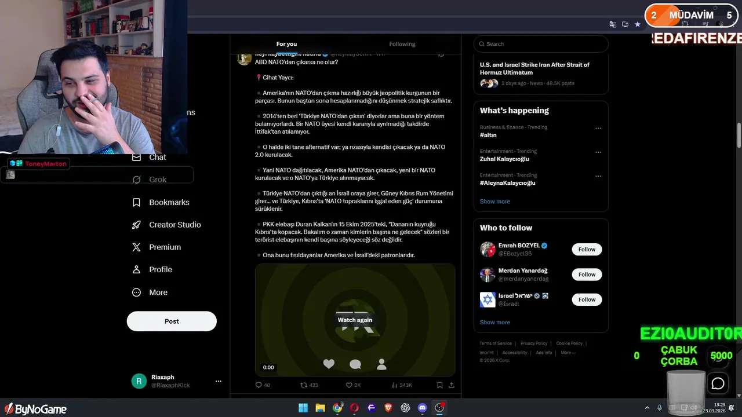Reply to the post with 40 comments
Viewport: 742px width, 417px height.
click(263, 385)
